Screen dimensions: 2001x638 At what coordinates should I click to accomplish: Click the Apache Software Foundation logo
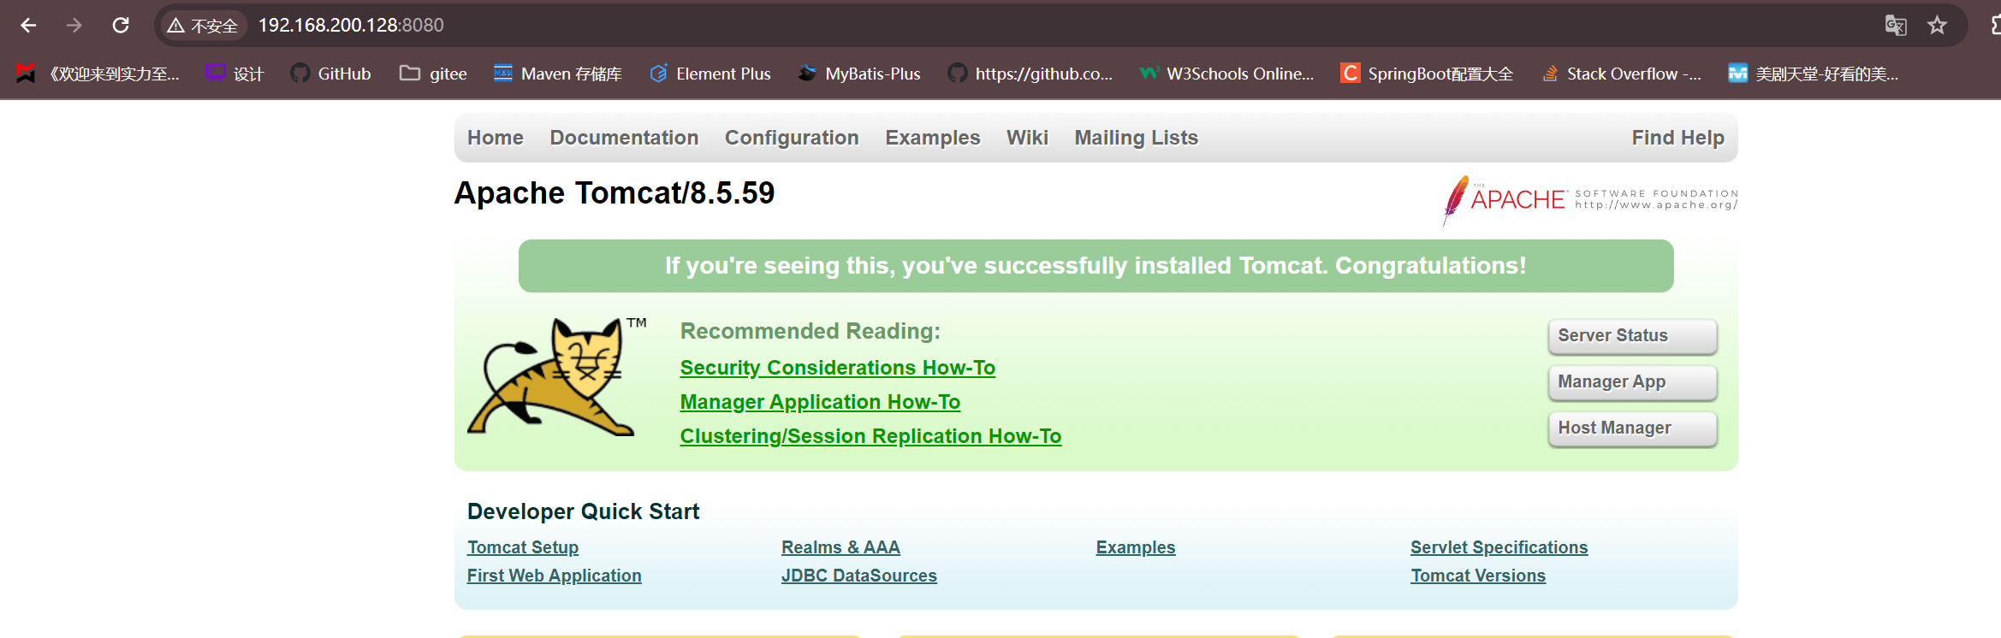1590,200
